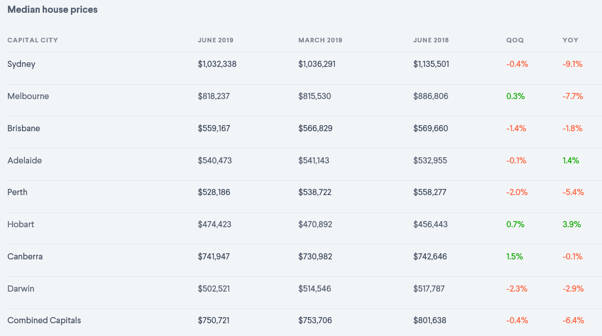Select the Melbourne row label
Screen dimensions: 602x336
(x=28, y=97)
